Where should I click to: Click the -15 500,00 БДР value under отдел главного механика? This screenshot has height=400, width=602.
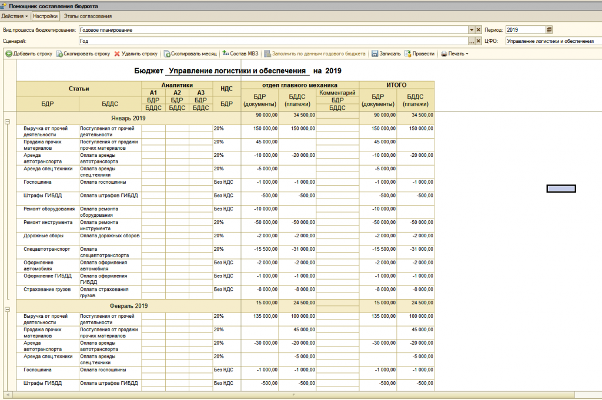click(x=260, y=252)
